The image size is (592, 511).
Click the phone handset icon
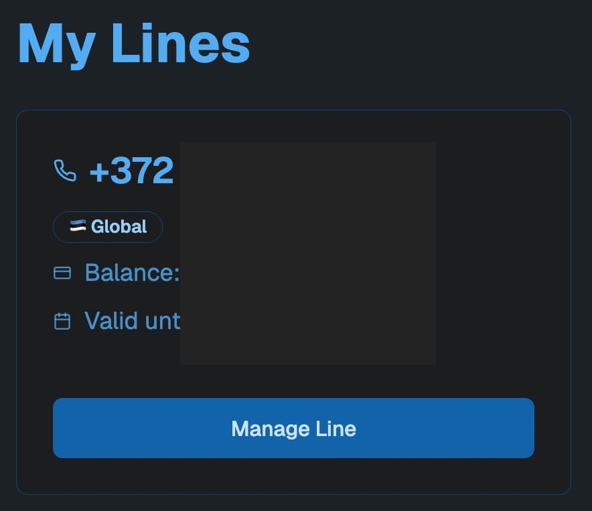point(65,171)
